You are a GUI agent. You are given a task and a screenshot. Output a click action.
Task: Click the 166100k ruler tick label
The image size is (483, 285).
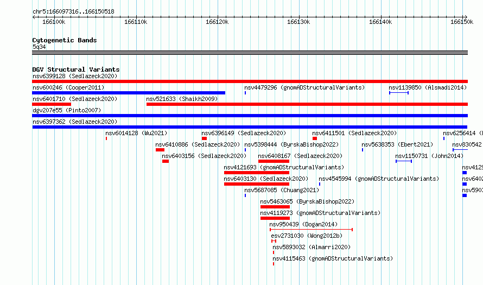tap(54, 22)
